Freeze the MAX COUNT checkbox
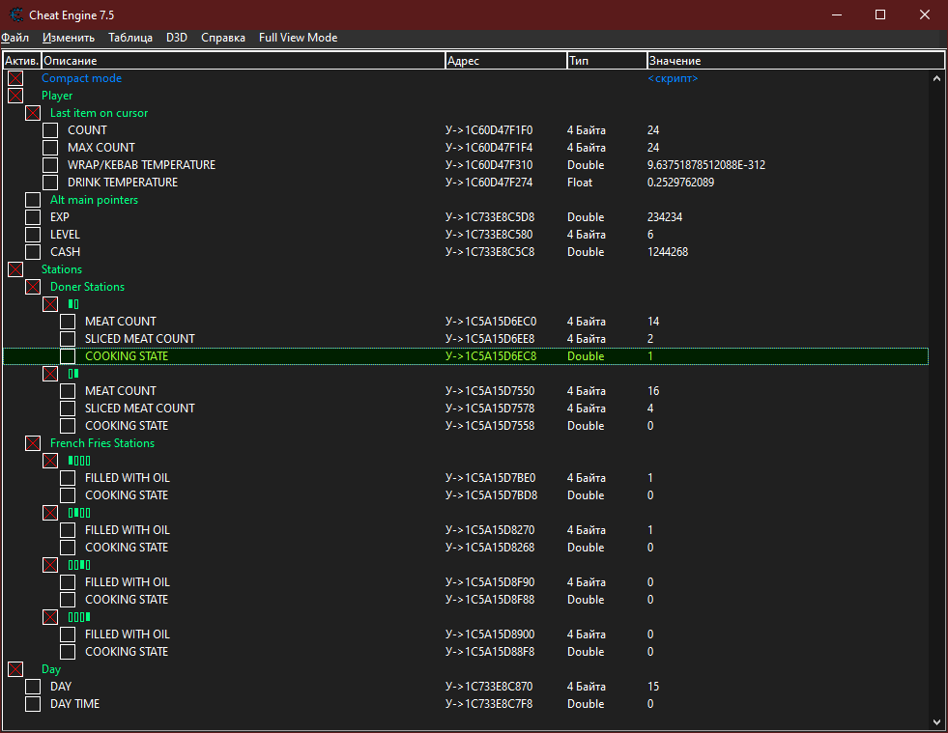The height and width of the screenshot is (733, 948). point(51,148)
